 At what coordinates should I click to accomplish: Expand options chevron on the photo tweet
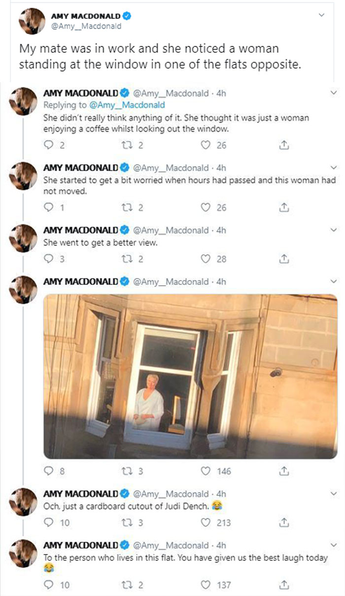tap(334, 281)
